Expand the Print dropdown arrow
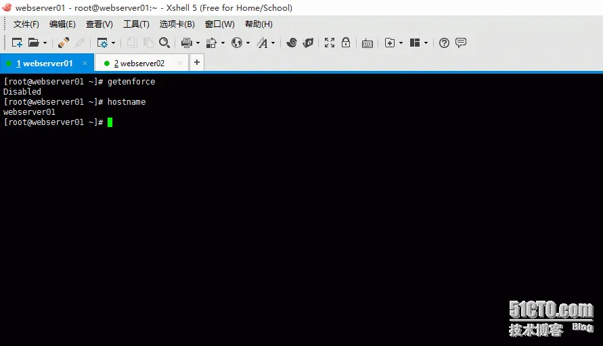 [x=198, y=43]
